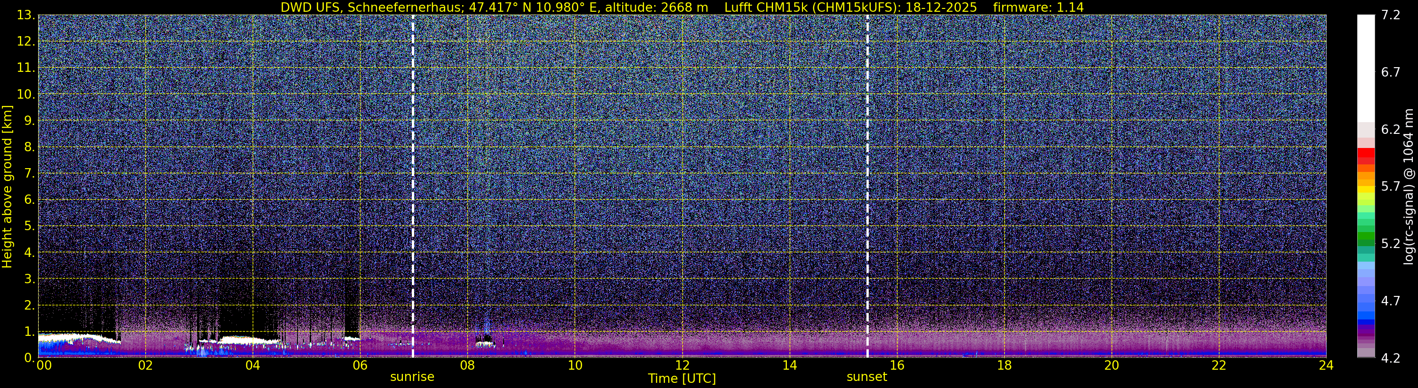Click the "5." tick on the height axis

(x=29, y=226)
